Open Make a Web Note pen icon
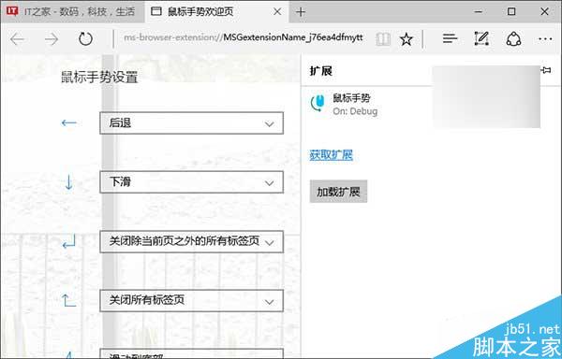The width and height of the screenshot is (562, 359). tap(481, 38)
